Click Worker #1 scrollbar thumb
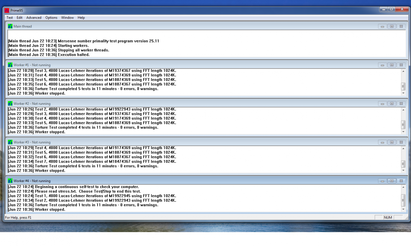Screen dimensions: 411x246 coord(403,86)
